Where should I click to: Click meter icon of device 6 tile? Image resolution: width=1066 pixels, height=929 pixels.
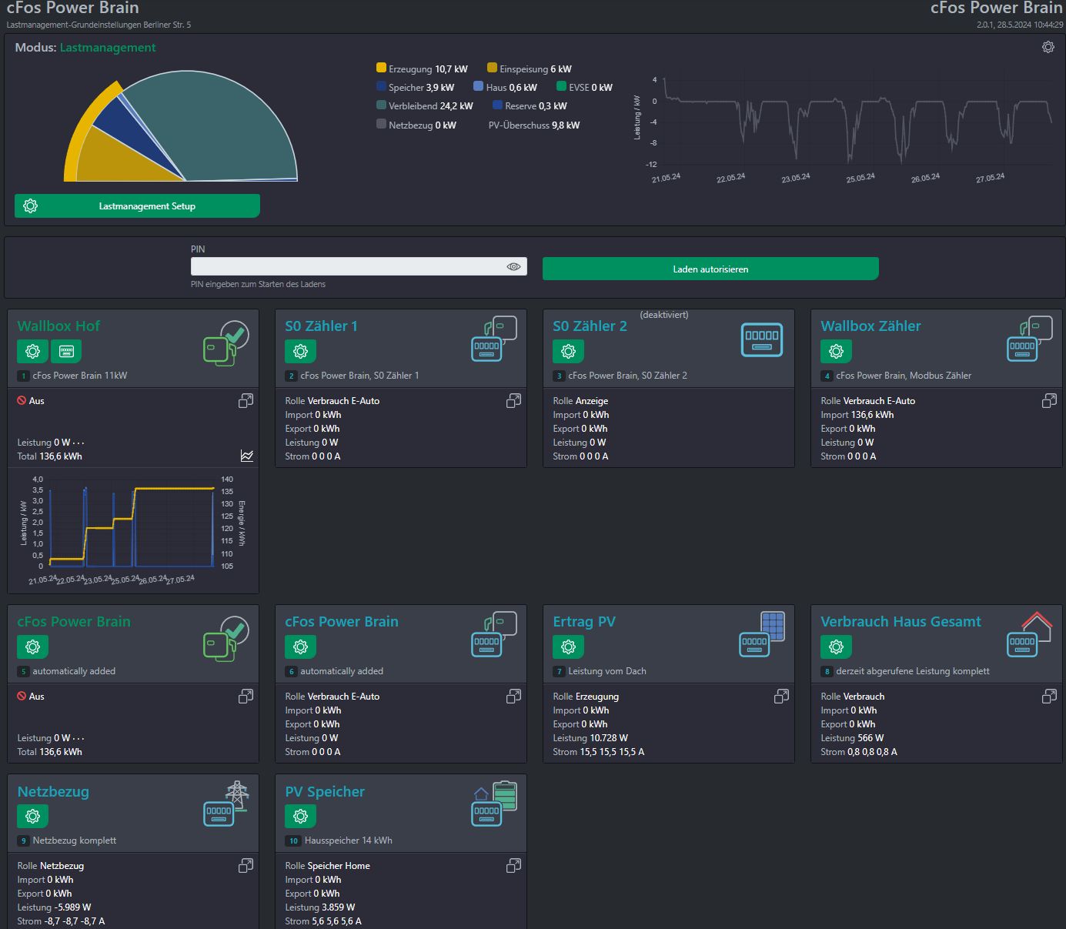[x=493, y=634]
